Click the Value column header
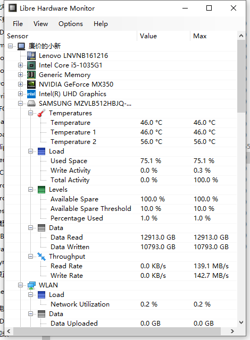250x340 pixels. pyautogui.click(x=164, y=36)
